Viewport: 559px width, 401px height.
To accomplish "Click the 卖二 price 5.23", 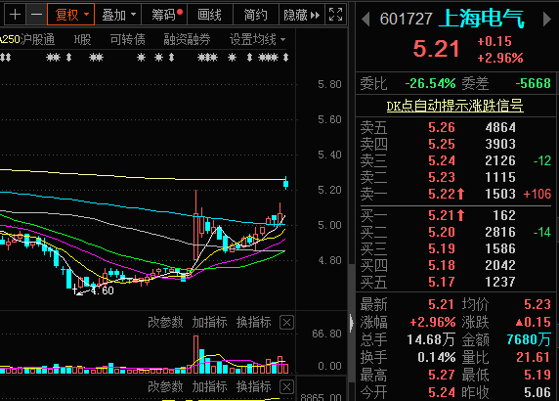I will [x=442, y=177].
